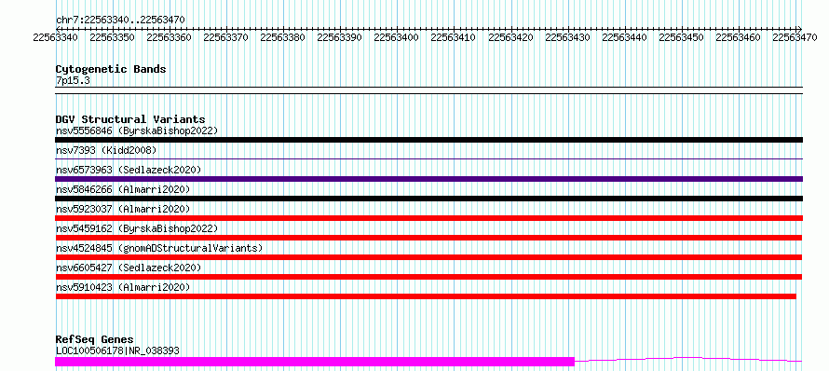Click ruler position 22563430
Image resolution: width=829 pixels, height=371 pixels.
coord(568,37)
